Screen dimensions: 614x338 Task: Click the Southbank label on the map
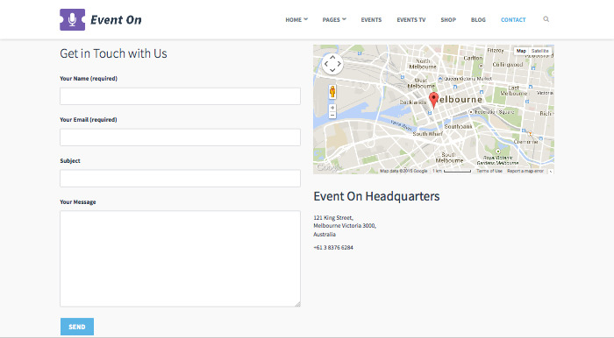point(458,127)
